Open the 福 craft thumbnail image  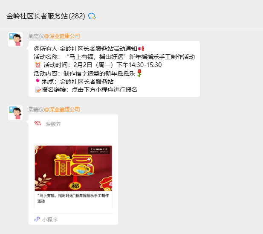73,168
